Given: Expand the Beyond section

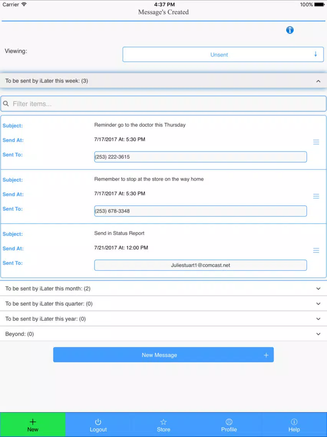Looking at the screenshot, I should (163, 334).
